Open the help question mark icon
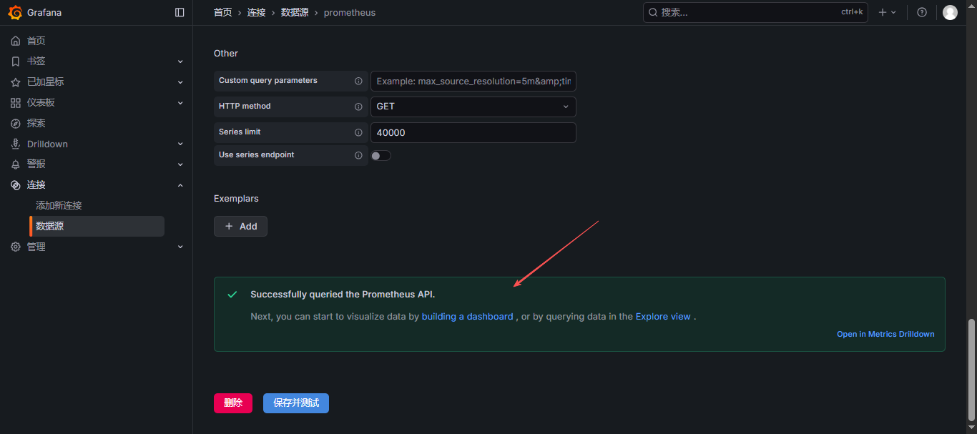Viewport: 977px width, 434px height. [922, 12]
